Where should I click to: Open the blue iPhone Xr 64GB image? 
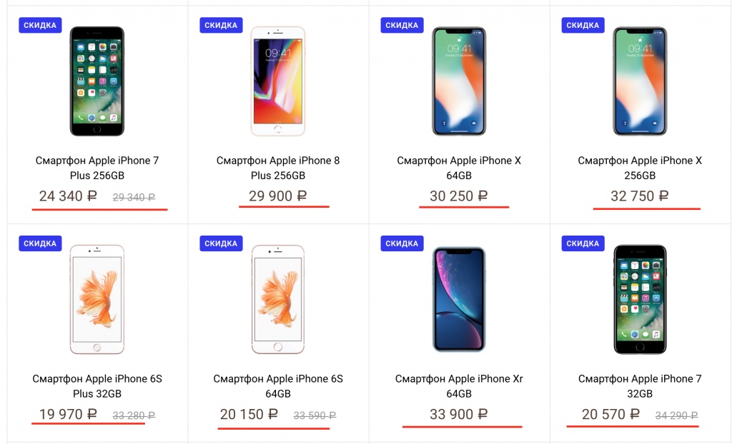tap(459, 299)
